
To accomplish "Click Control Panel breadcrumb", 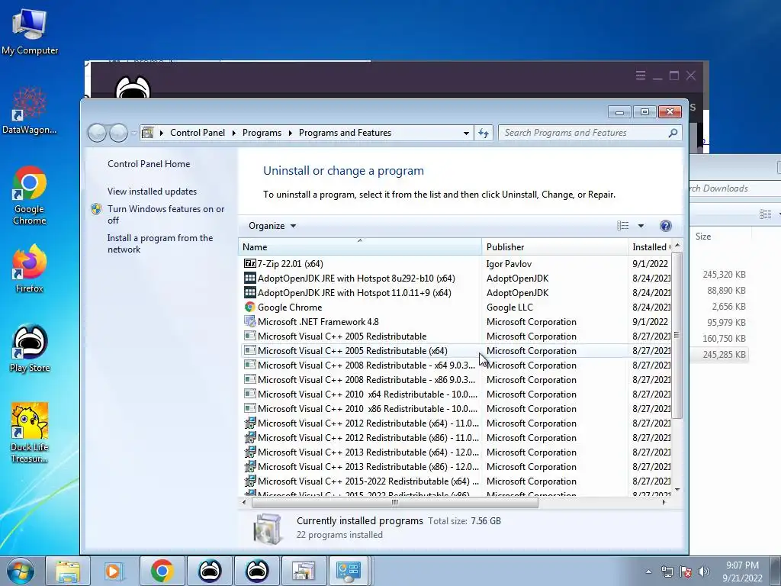I will pyautogui.click(x=198, y=133).
